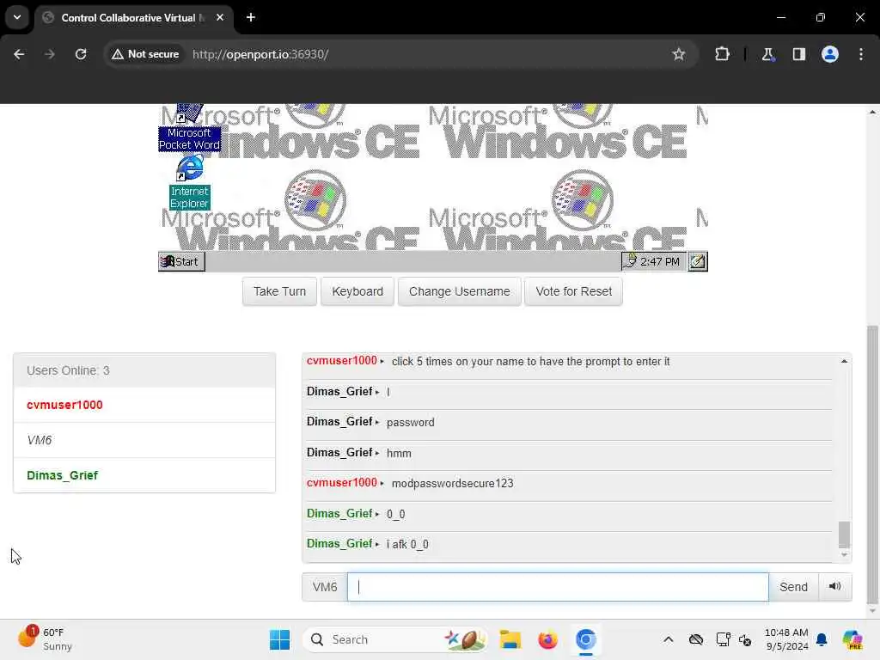Open taskbar clock 10:48 AM 9/5/2024
This screenshot has height=660, width=880.
pyautogui.click(x=786, y=639)
